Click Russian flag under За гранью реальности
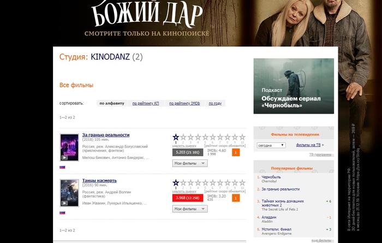Screen dimensions: 382x243 pyautogui.click(x=62, y=167)
